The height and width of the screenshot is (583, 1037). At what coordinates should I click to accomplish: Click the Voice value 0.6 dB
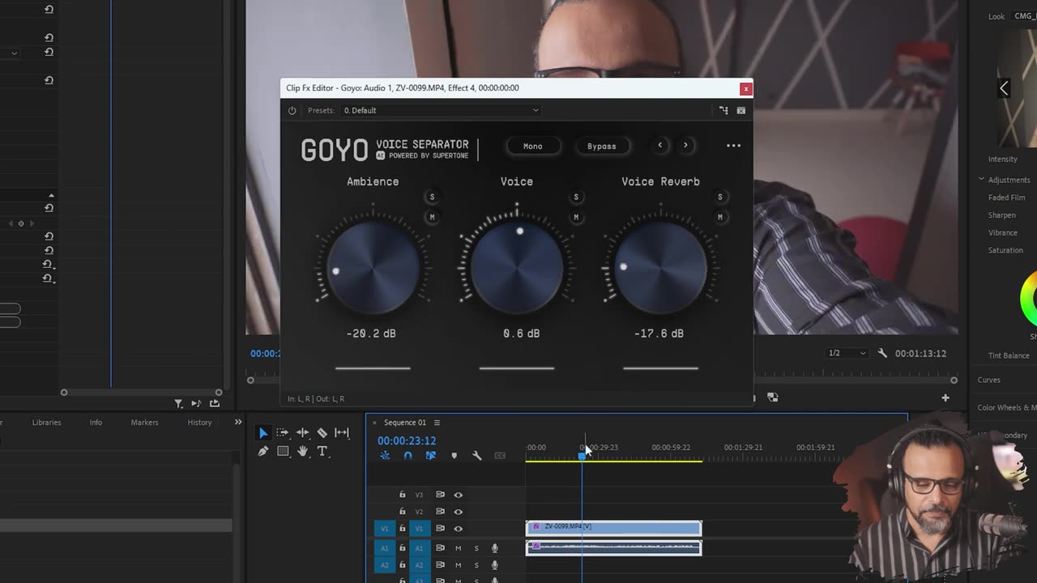pyautogui.click(x=521, y=334)
